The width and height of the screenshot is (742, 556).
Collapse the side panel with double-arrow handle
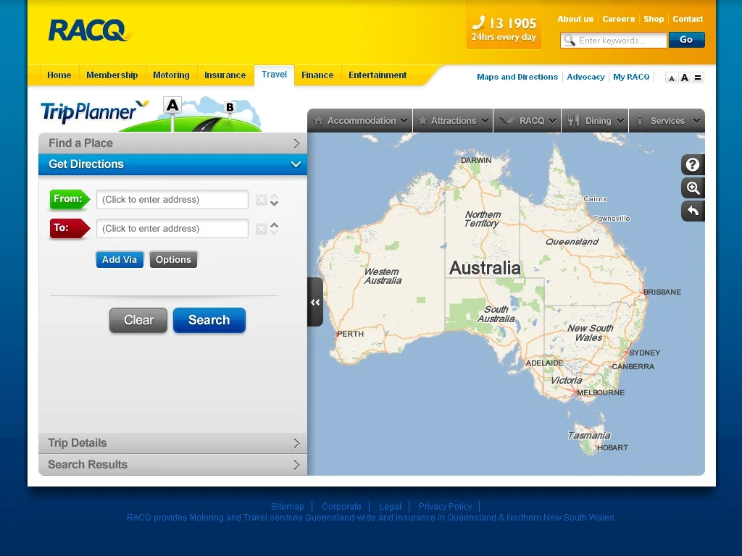click(315, 302)
